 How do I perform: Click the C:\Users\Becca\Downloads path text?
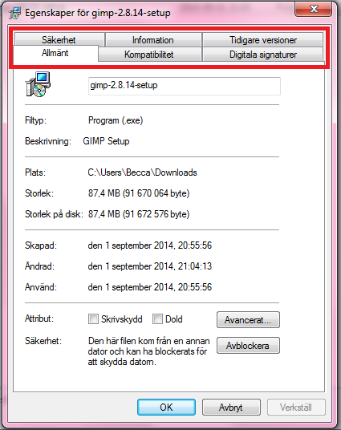coord(142,172)
